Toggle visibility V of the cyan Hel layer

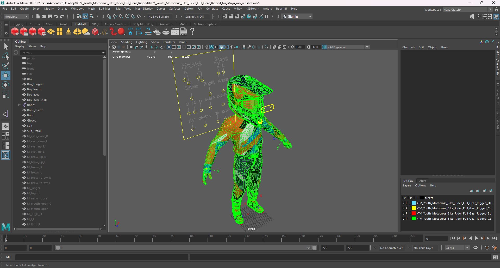403,203
